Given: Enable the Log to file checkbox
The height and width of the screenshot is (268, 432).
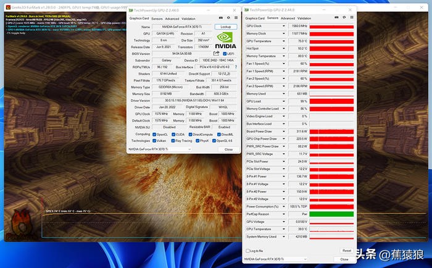Looking at the screenshot, I should click(247, 251).
